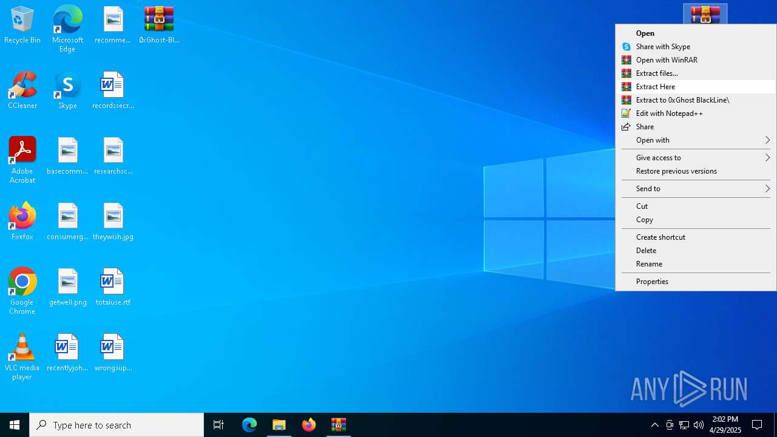
Task: Select the recomme... image file icon
Action: (x=113, y=25)
